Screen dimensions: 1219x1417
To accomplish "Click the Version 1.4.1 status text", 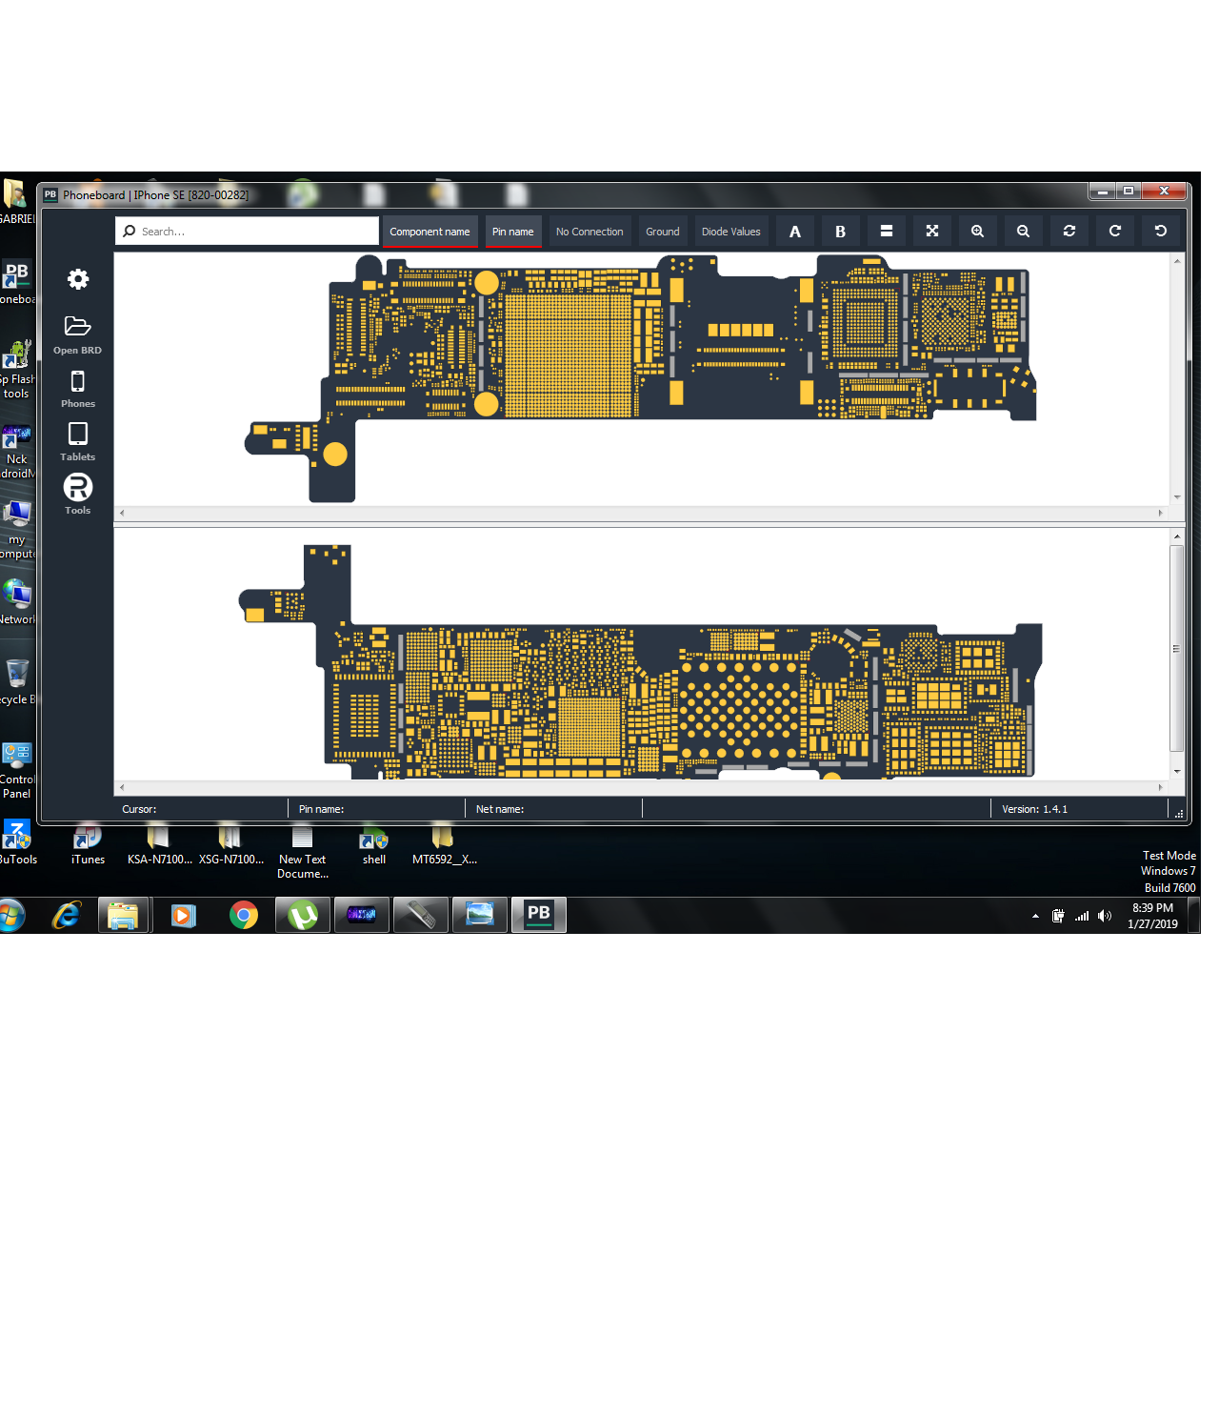I will point(1034,809).
